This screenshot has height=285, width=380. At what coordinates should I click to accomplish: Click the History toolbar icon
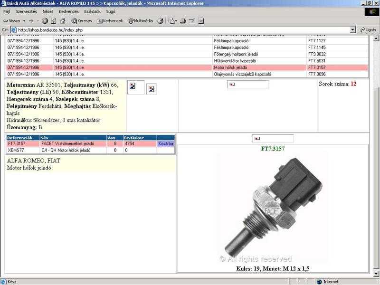pos(161,21)
